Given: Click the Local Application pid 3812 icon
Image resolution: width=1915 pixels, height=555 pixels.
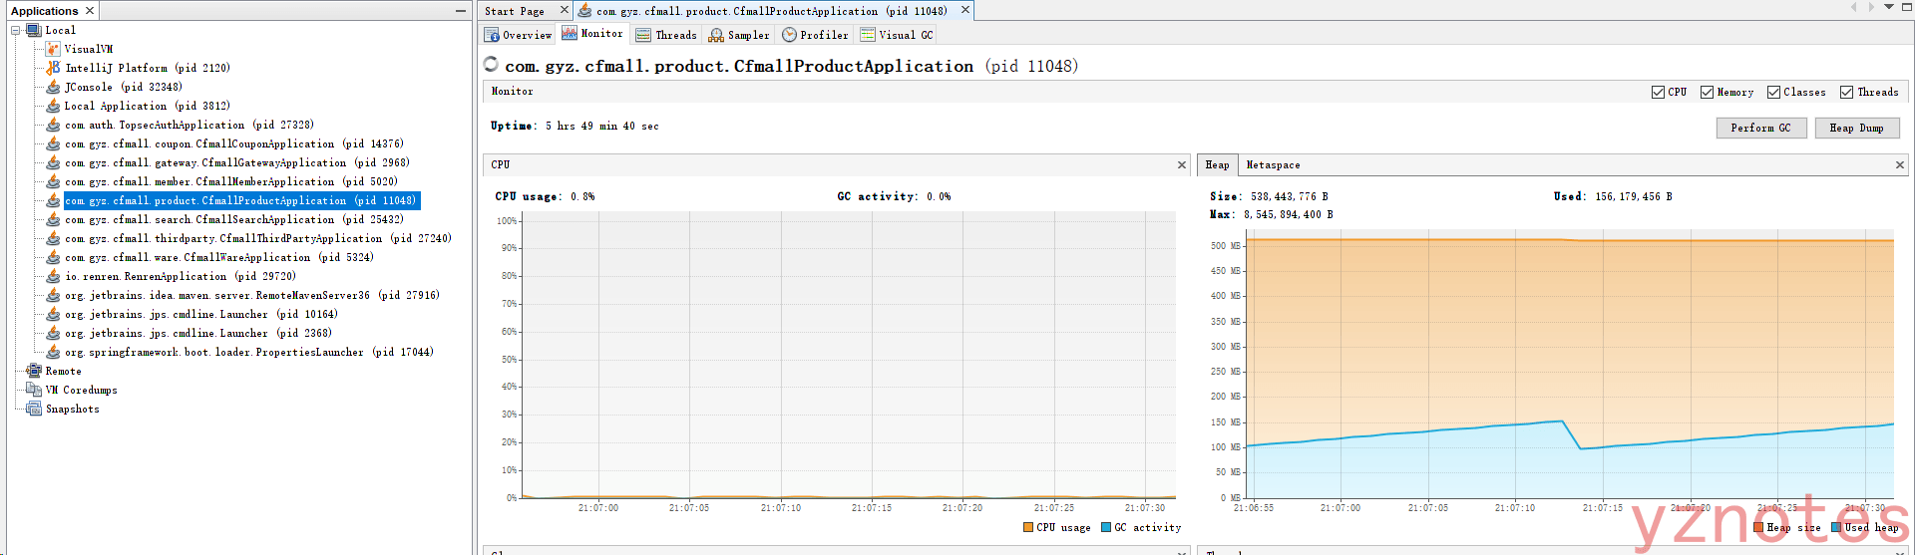Looking at the screenshot, I should click(x=53, y=106).
